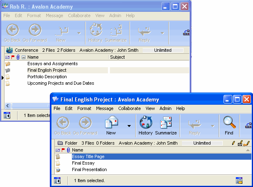Select the Final Essay document
The image size is (253, 187).
coord(83,163)
